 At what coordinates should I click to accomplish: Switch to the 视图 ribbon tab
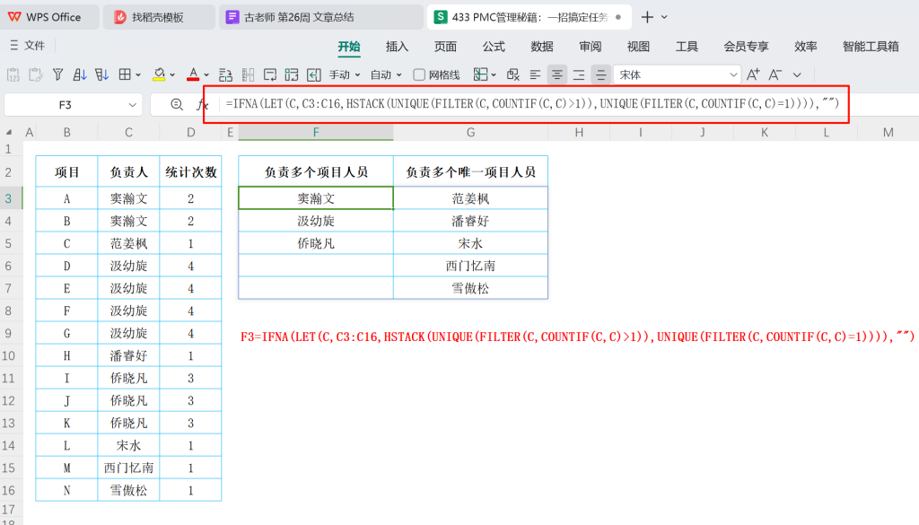pyautogui.click(x=638, y=47)
